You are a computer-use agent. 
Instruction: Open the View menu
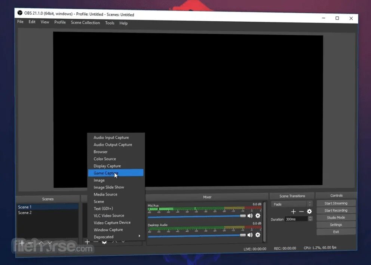pos(45,22)
